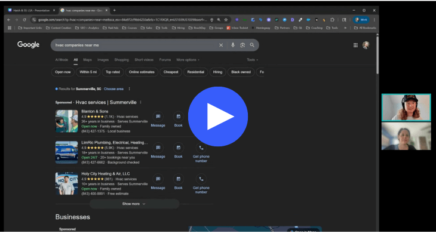
Task: Book Blanton & Sons
Action: point(178,119)
